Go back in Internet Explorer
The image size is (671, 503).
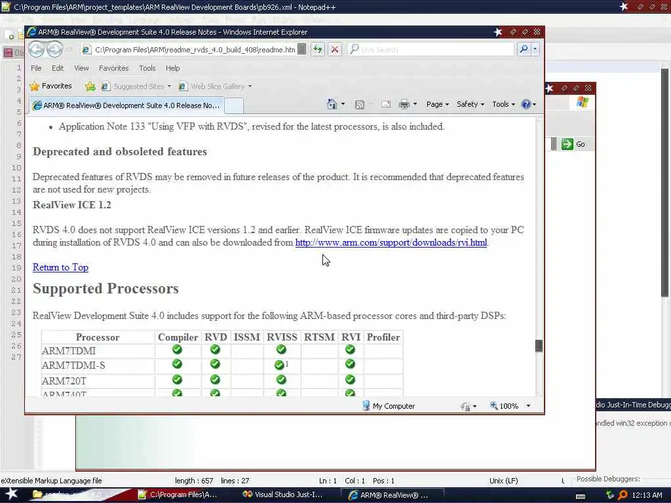pyautogui.click(x=36, y=49)
